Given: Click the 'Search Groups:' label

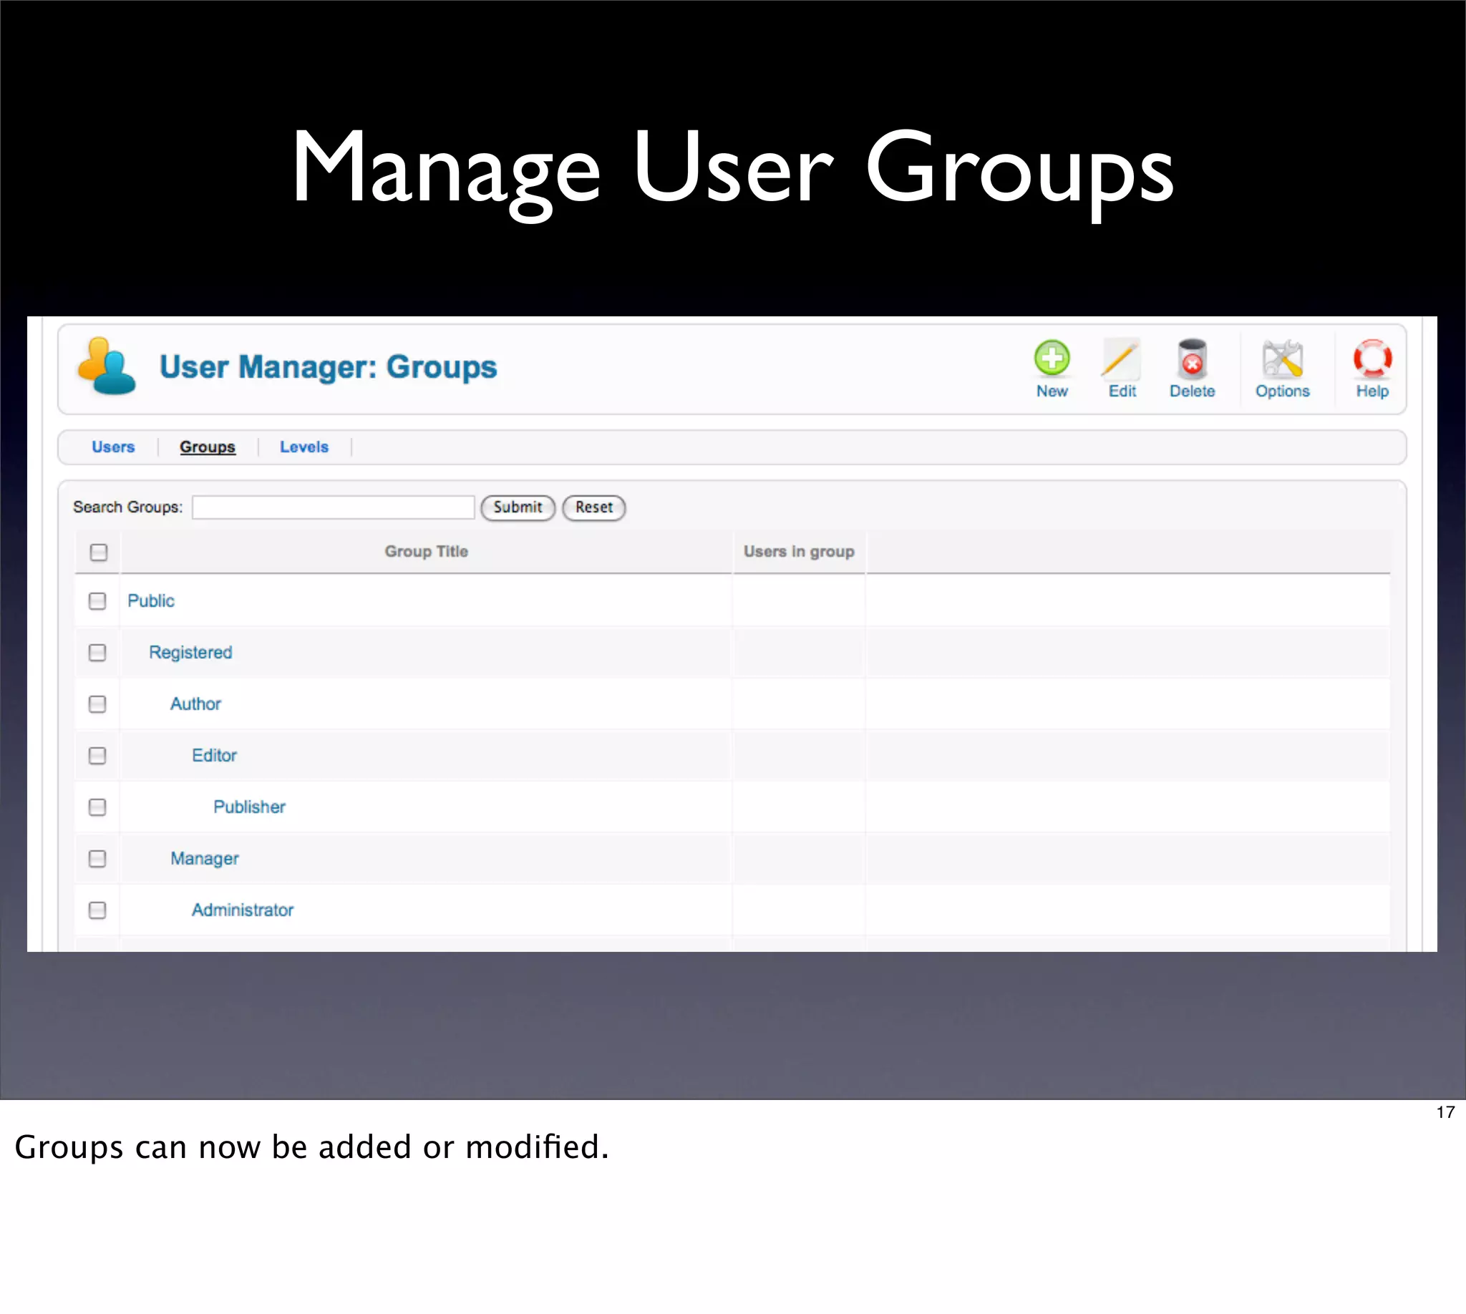Looking at the screenshot, I should click(128, 507).
